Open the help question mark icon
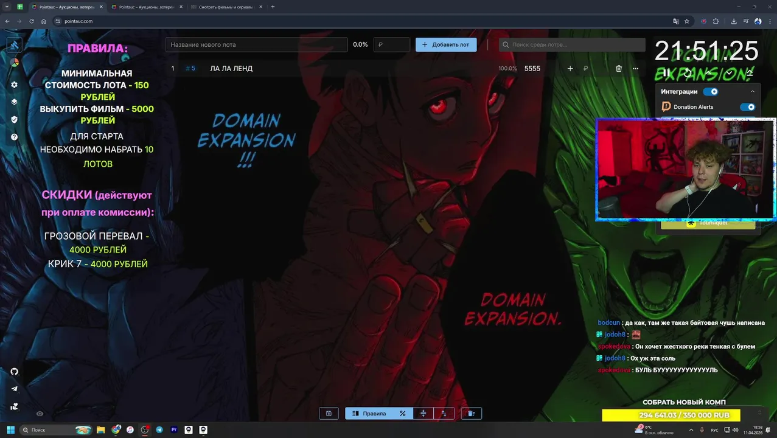 tap(15, 137)
